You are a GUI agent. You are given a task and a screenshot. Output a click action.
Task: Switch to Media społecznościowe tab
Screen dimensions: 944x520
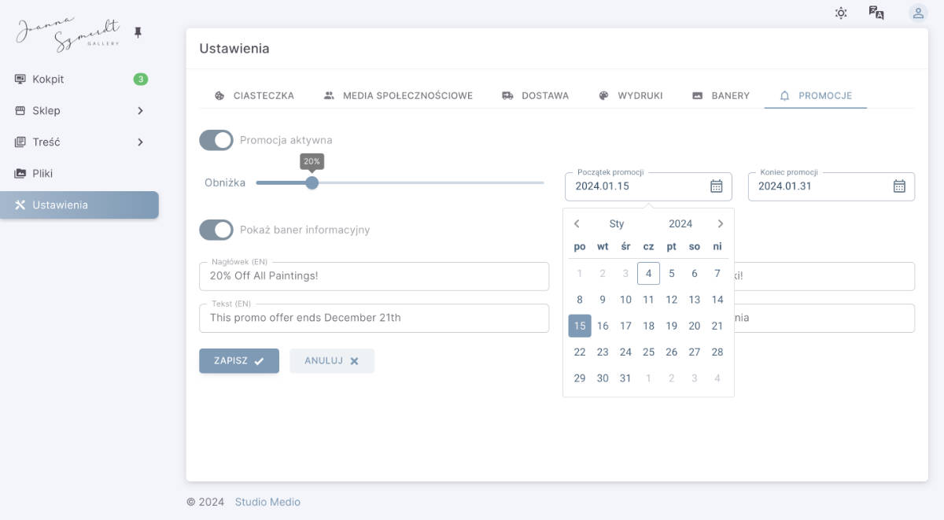click(x=398, y=95)
